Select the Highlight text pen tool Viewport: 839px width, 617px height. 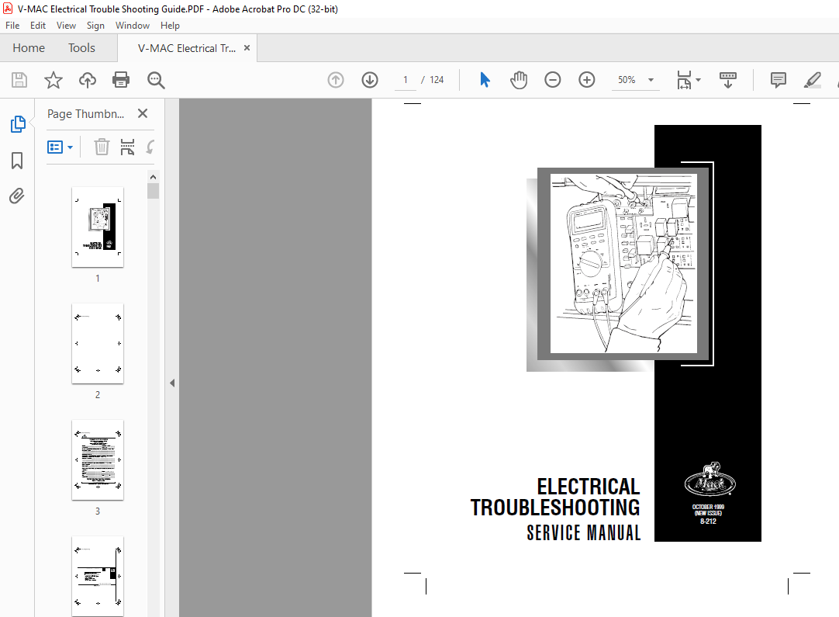(x=812, y=80)
